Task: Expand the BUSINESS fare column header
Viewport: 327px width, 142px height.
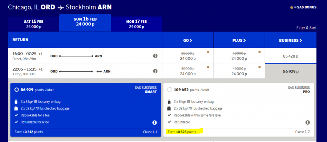Action: pyautogui.click(x=291, y=40)
